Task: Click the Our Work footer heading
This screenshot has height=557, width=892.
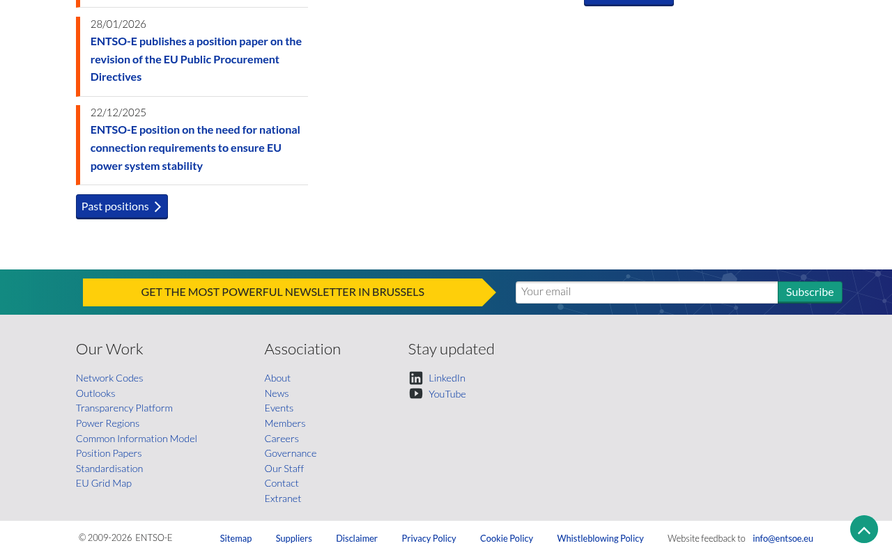Action: pos(109,349)
